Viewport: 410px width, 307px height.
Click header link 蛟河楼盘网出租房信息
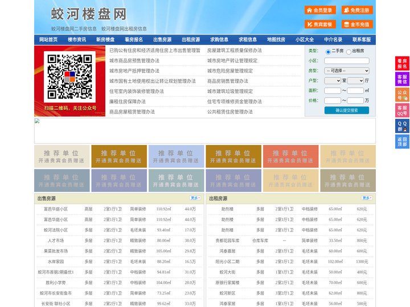click(124, 29)
